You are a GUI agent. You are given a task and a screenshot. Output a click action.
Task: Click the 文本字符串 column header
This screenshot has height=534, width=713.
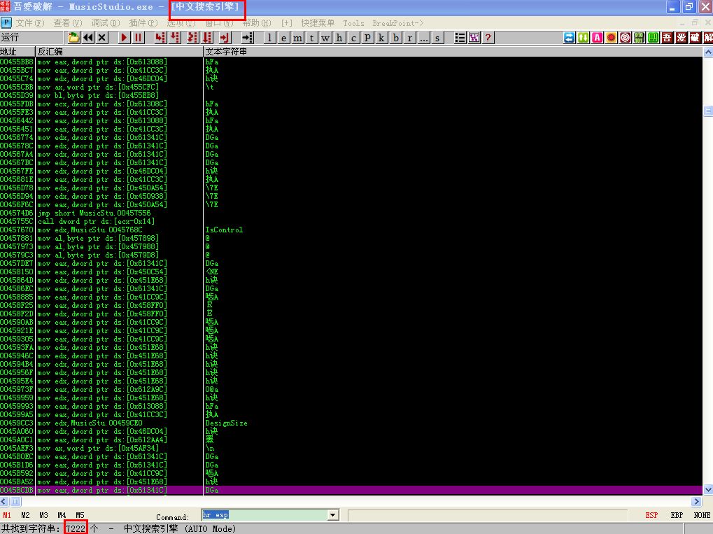tap(453, 51)
